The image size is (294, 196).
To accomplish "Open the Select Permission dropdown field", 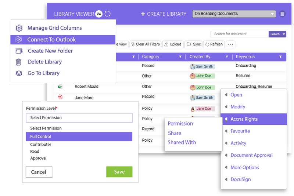I will point(79,118).
